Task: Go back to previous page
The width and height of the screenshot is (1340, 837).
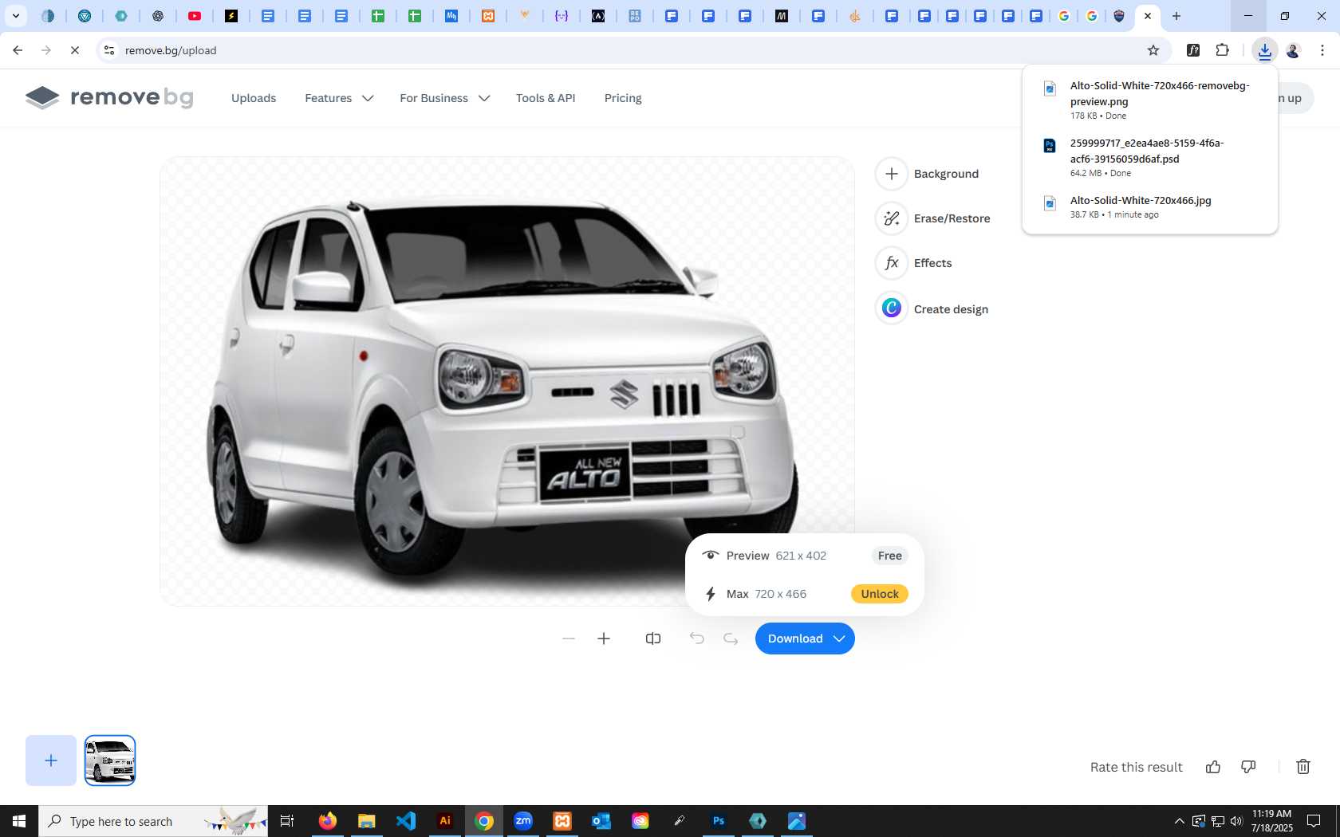Action: 18,50
